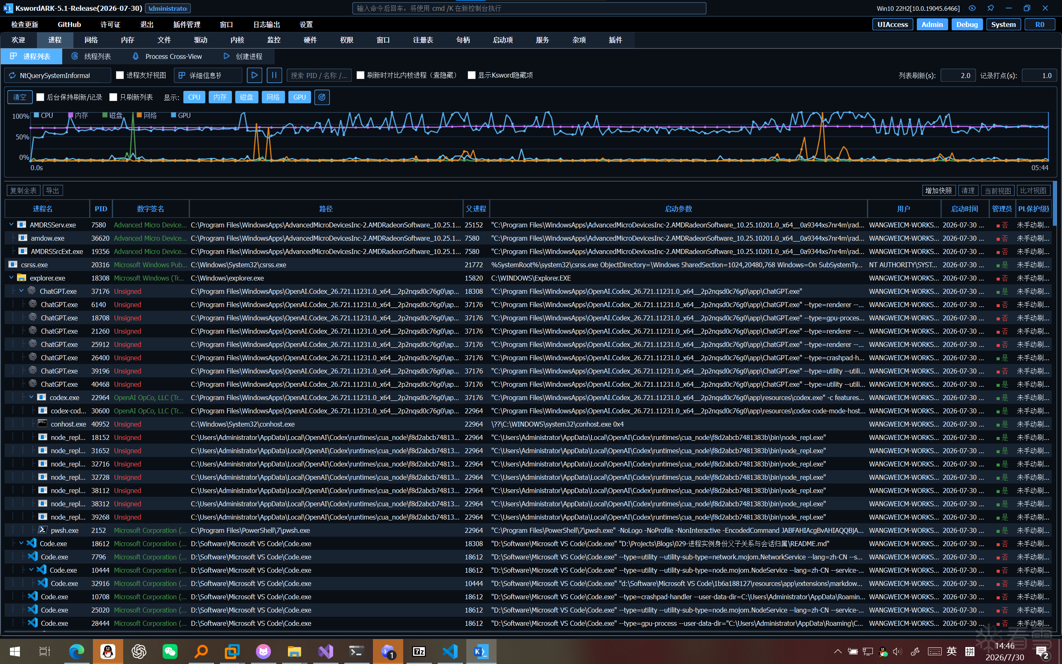Collapse the Code.exe PID 10444 node
The image size is (1062, 664).
[x=31, y=569]
